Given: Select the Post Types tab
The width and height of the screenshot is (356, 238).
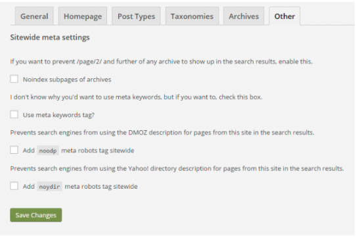Looking at the screenshot, I should pos(136,16).
